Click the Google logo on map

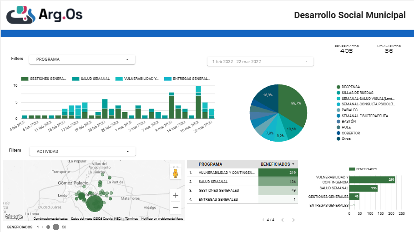14,217
